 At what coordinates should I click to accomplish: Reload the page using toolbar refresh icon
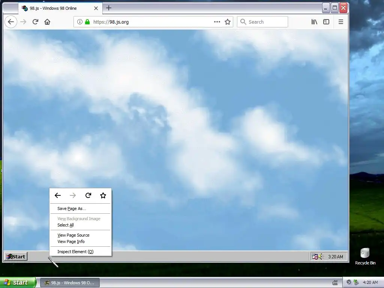click(35, 22)
